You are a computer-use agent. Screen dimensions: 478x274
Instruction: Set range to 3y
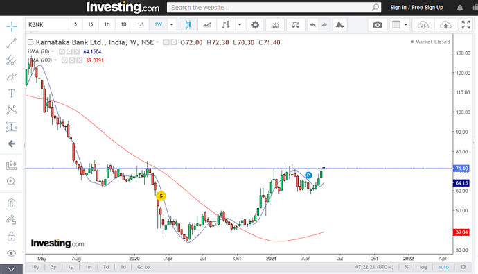point(53,267)
